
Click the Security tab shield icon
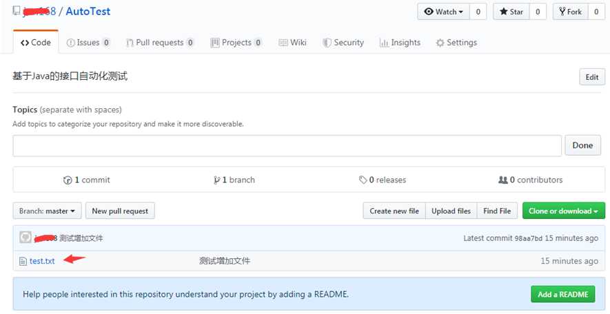327,43
